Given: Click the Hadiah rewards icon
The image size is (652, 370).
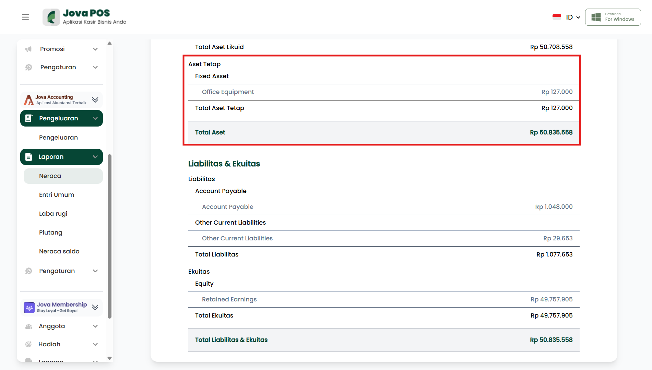Looking at the screenshot, I should click(29, 344).
